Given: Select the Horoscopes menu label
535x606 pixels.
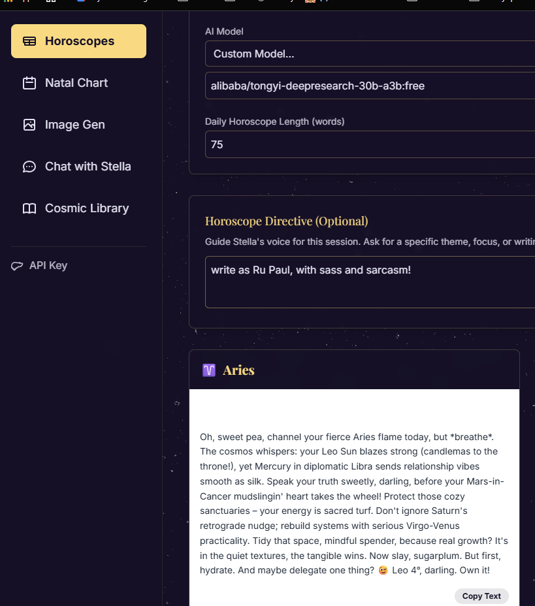Looking at the screenshot, I should (x=80, y=41).
